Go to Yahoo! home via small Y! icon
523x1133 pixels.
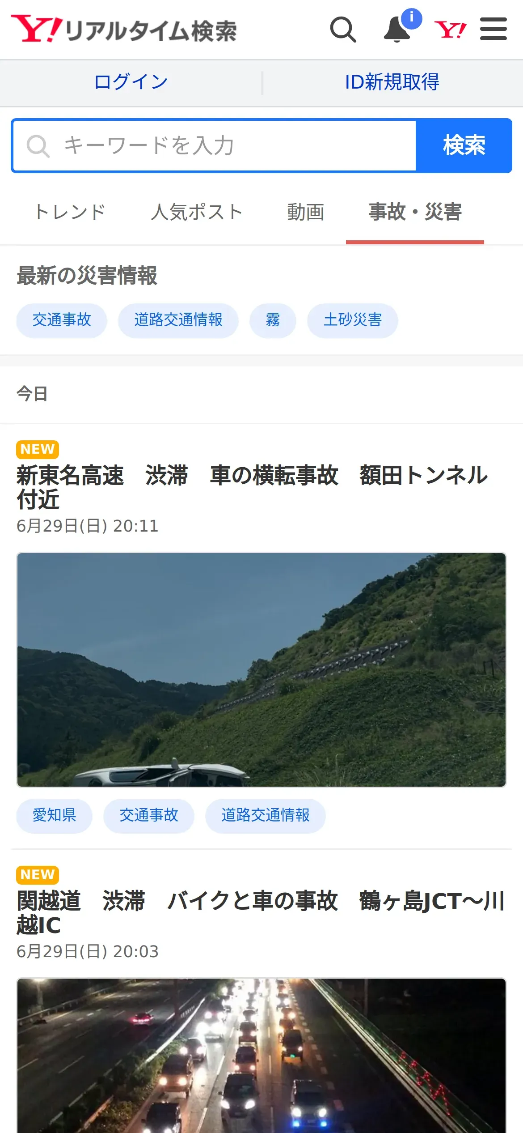point(450,30)
